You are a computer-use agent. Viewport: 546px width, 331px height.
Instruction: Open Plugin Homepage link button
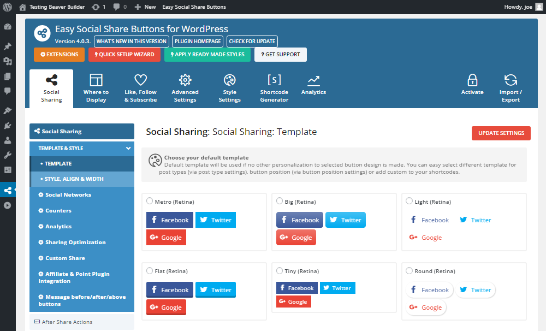[198, 42]
